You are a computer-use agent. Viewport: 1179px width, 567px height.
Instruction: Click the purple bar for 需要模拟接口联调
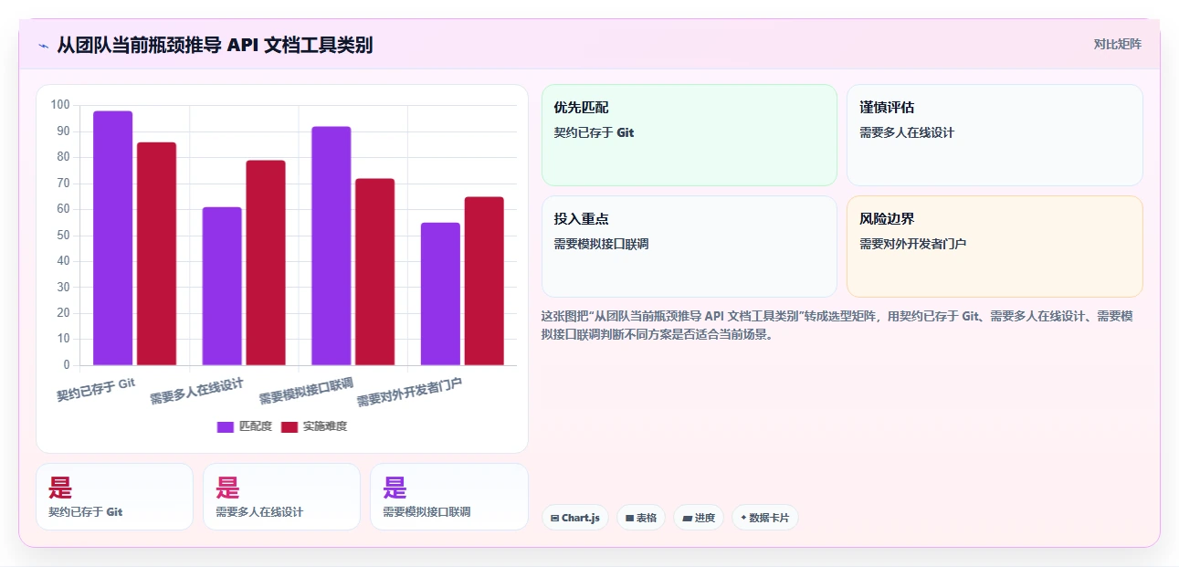click(331, 246)
